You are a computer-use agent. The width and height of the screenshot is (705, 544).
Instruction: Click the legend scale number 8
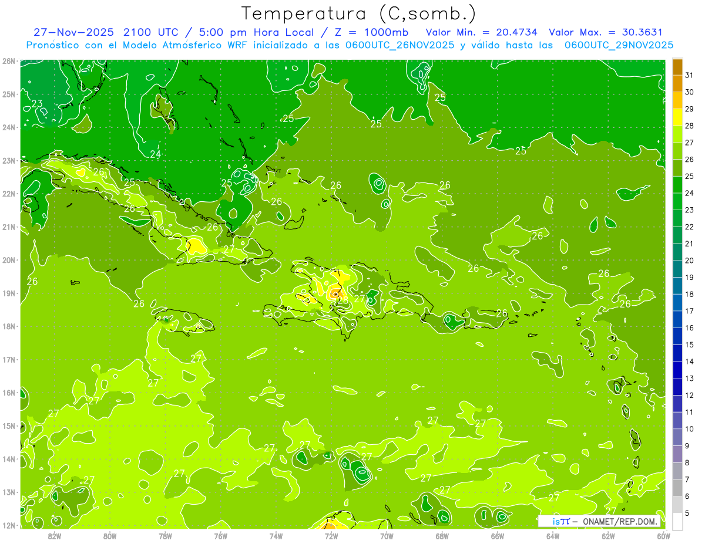pyautogui.click(x=687, y=462)
